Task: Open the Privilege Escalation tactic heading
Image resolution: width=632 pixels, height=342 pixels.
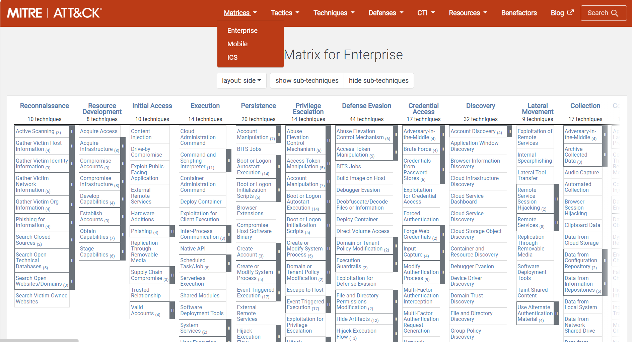Action: click(x=308, y=109)
